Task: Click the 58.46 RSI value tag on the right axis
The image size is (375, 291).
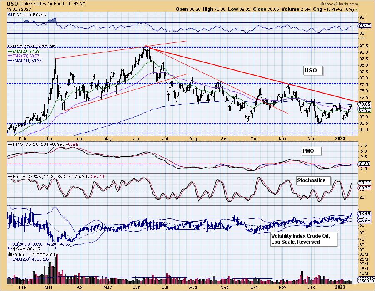Action: pyautogui.click(x=365, y=25)
